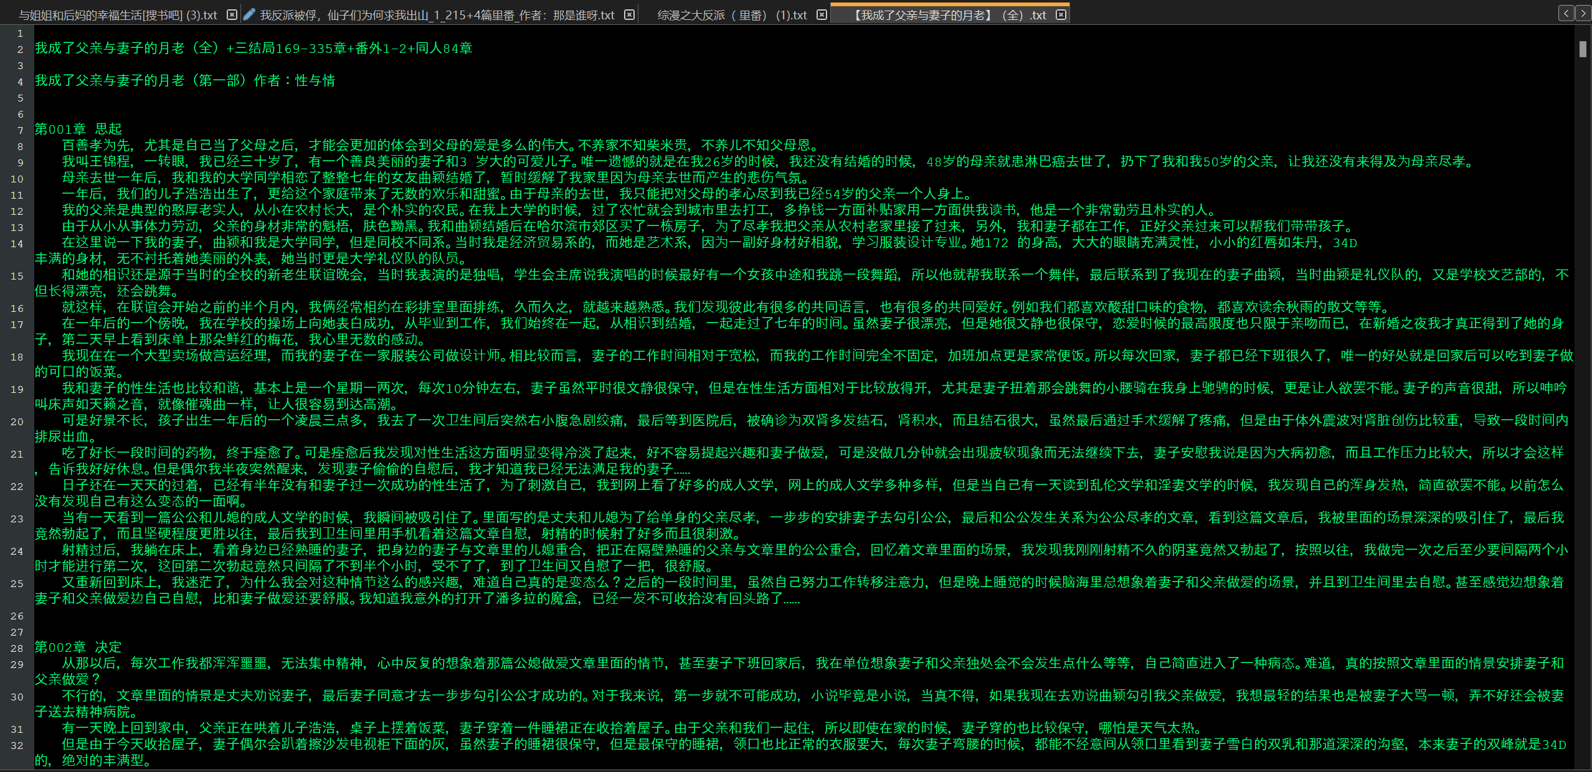Close the 综漫之大反派 (1).txt tab
The width and height of the screenshot is (1592, 772).
click(x=822, y=15)
